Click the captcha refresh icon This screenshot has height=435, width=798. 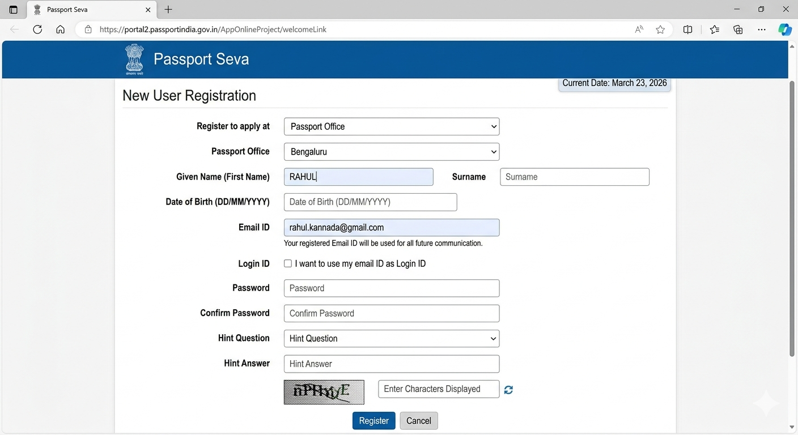(x=508, y=390)
